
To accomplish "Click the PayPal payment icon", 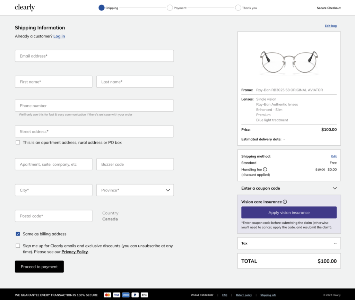I will click(135, 295).
